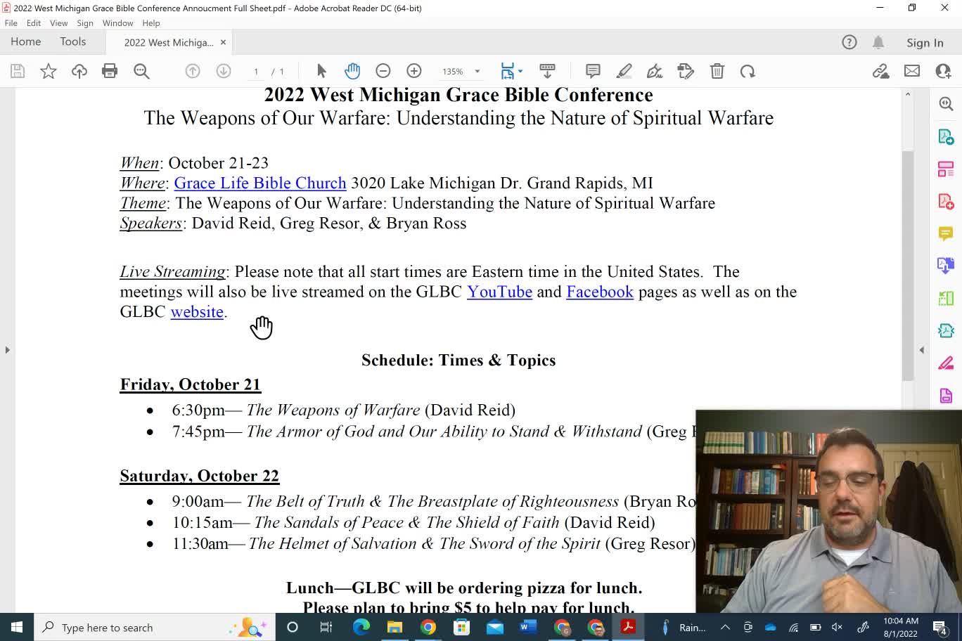Open the Help question mark icon
The image size is (962, 641).
(x=849, y=42)
